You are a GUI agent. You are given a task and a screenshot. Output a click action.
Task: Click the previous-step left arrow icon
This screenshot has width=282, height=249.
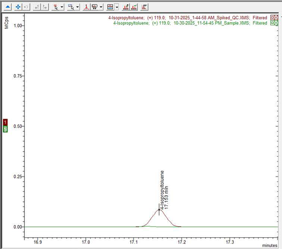[x=37, y=7]
